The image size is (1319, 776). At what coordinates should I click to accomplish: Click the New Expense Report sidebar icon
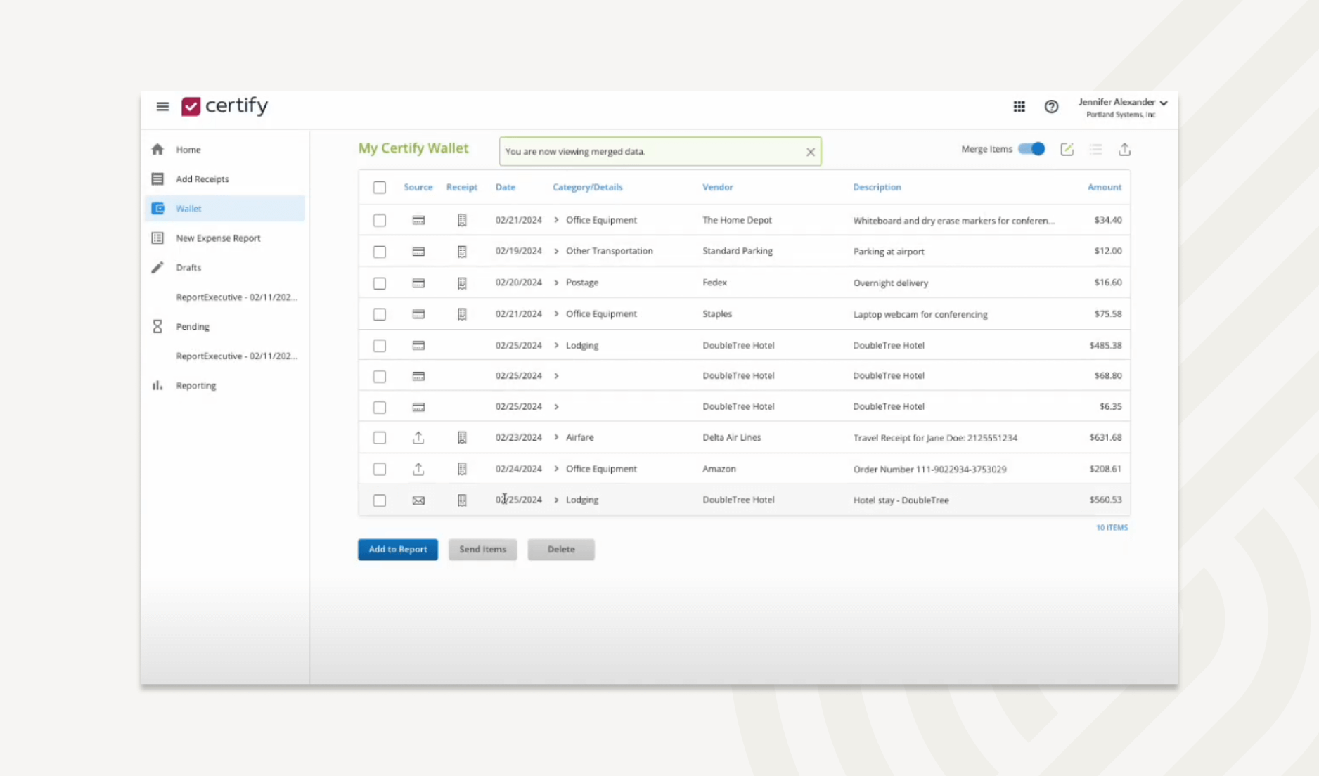click(x=157, y=238)
